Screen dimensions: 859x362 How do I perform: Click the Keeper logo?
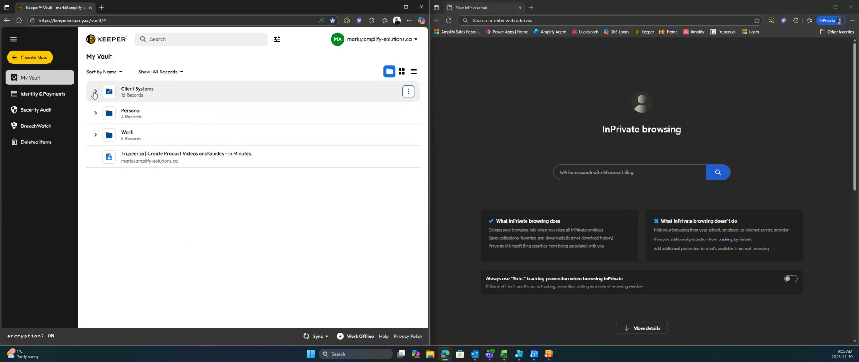pos(106,39)
